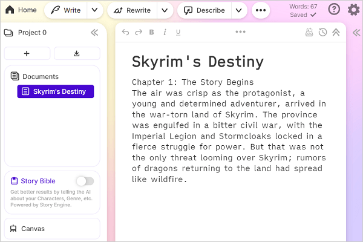Click the Words: 67 counter
Screen dimensions: 363x242
coord(303,7)
